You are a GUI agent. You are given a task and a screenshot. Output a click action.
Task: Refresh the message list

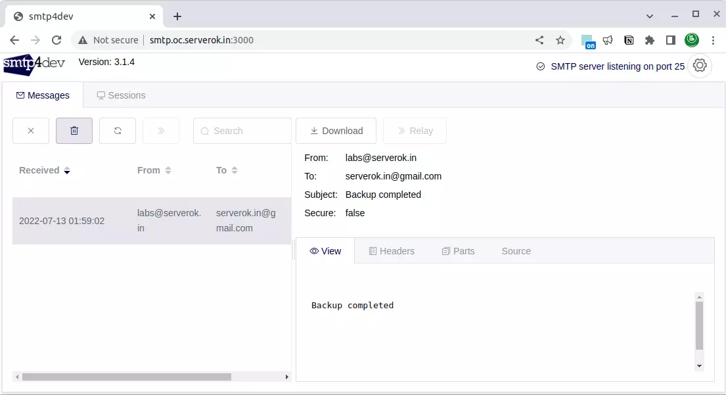pyautogui.click(x=118, y=131)
